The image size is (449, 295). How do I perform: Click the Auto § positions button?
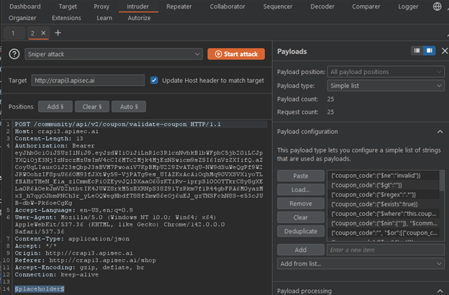(129, 106)
